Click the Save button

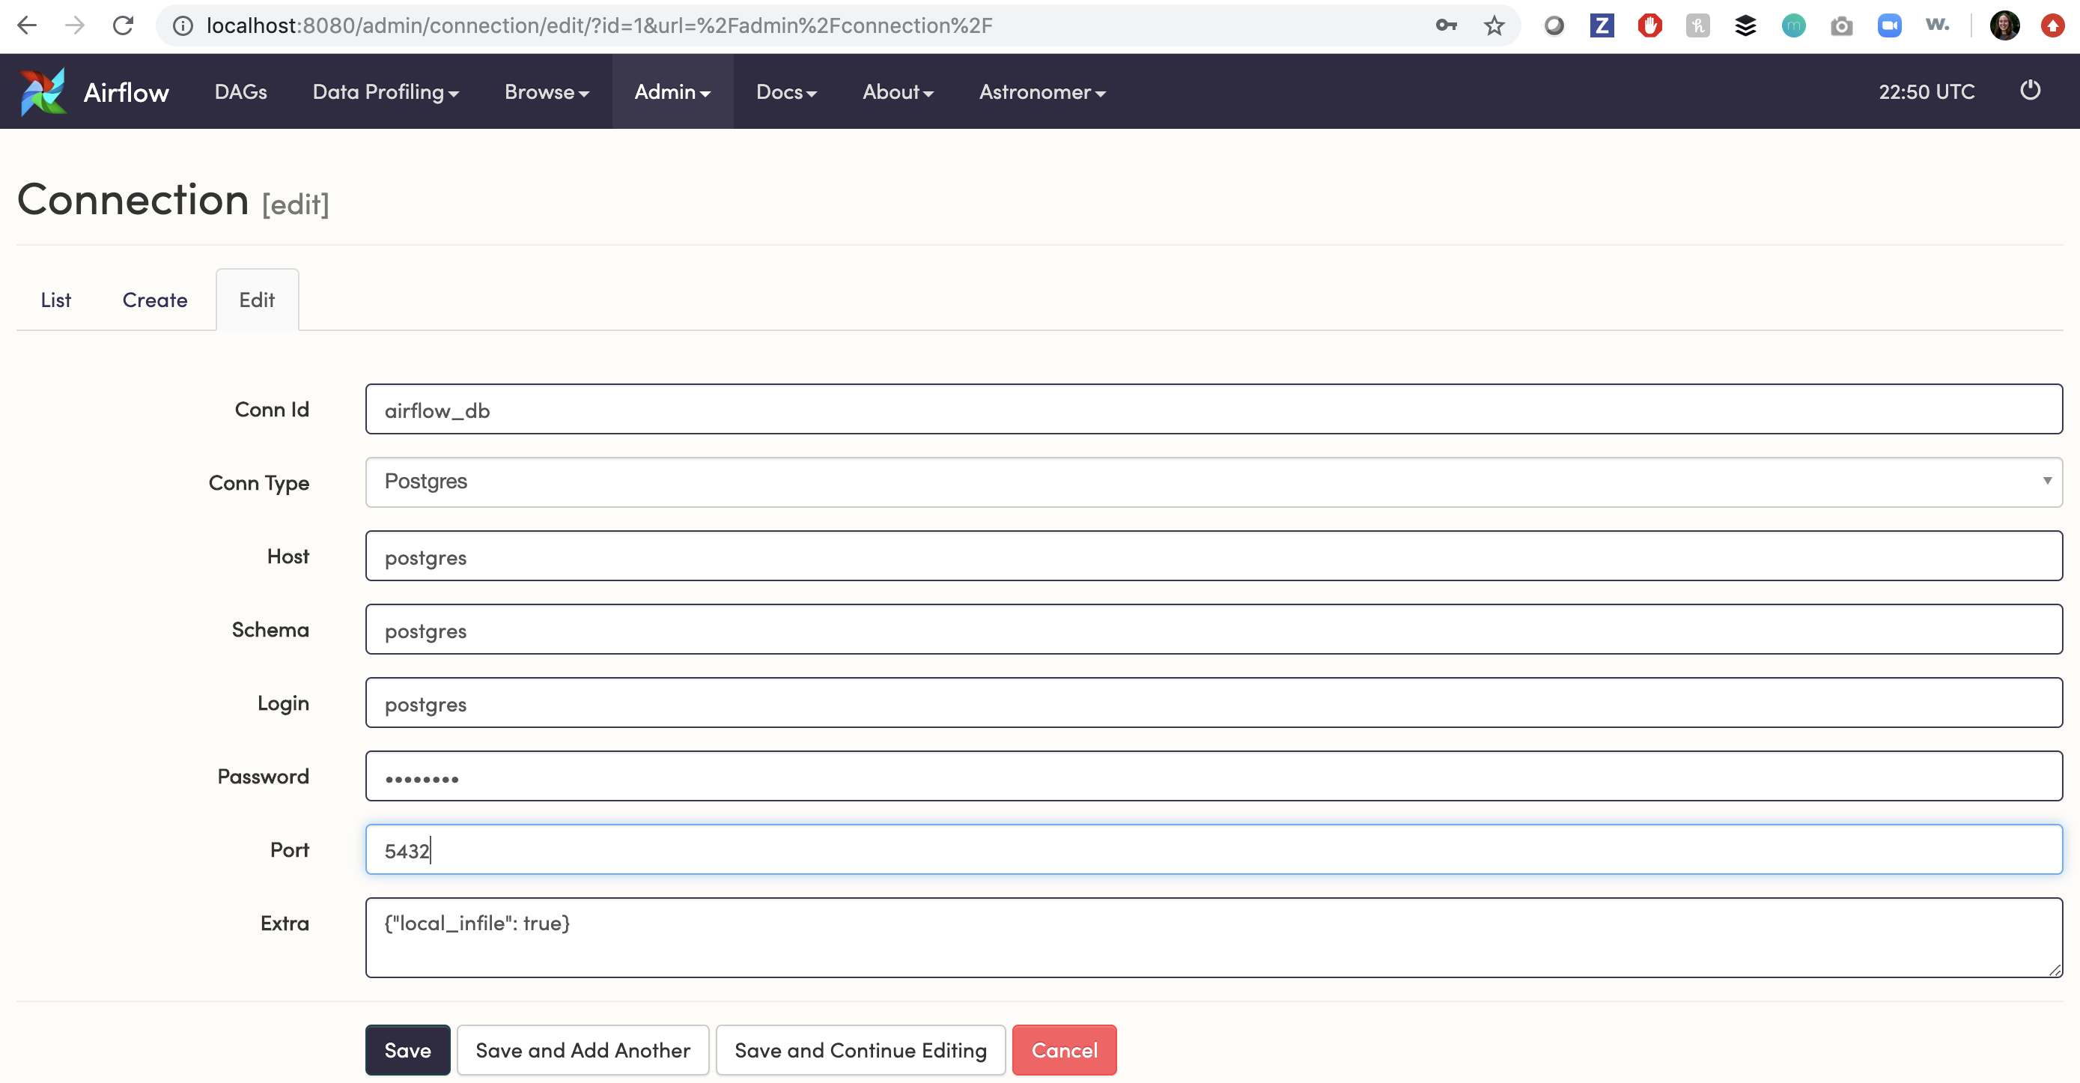407,1050
